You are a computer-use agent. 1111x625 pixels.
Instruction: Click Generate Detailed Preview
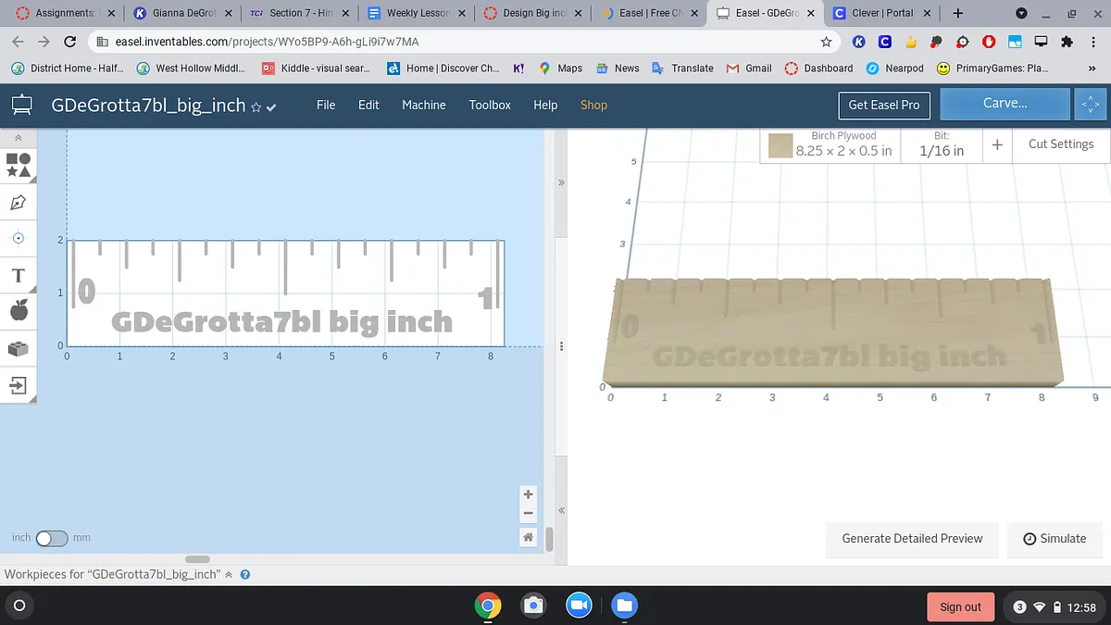912,538
